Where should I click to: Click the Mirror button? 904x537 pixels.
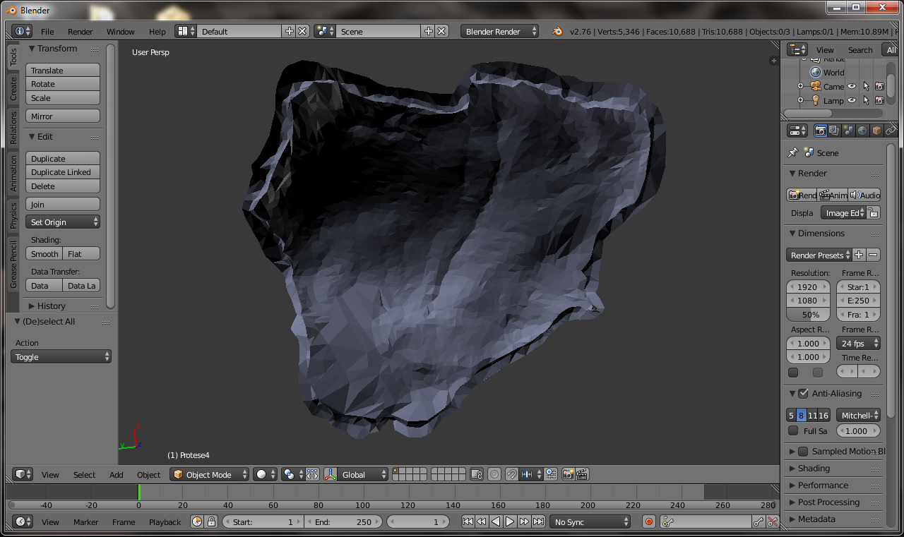(63, 116)
